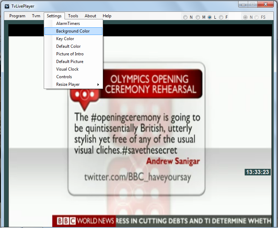Select AlarmTimers from Settings menu
278x228 pixels.
point(68,24)
